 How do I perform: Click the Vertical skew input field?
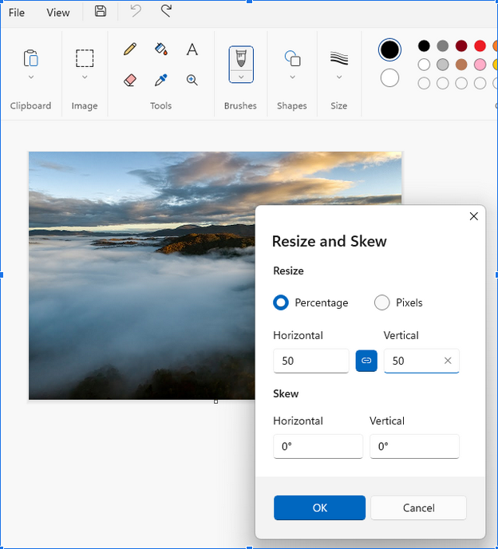tap(415, 446)
